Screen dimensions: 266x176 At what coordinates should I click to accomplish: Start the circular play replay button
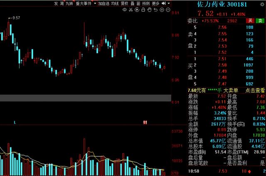pos(137,10)
